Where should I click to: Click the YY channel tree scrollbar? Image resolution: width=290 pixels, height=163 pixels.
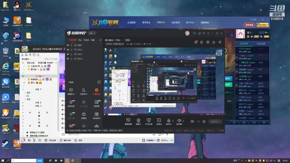[58, 96]
